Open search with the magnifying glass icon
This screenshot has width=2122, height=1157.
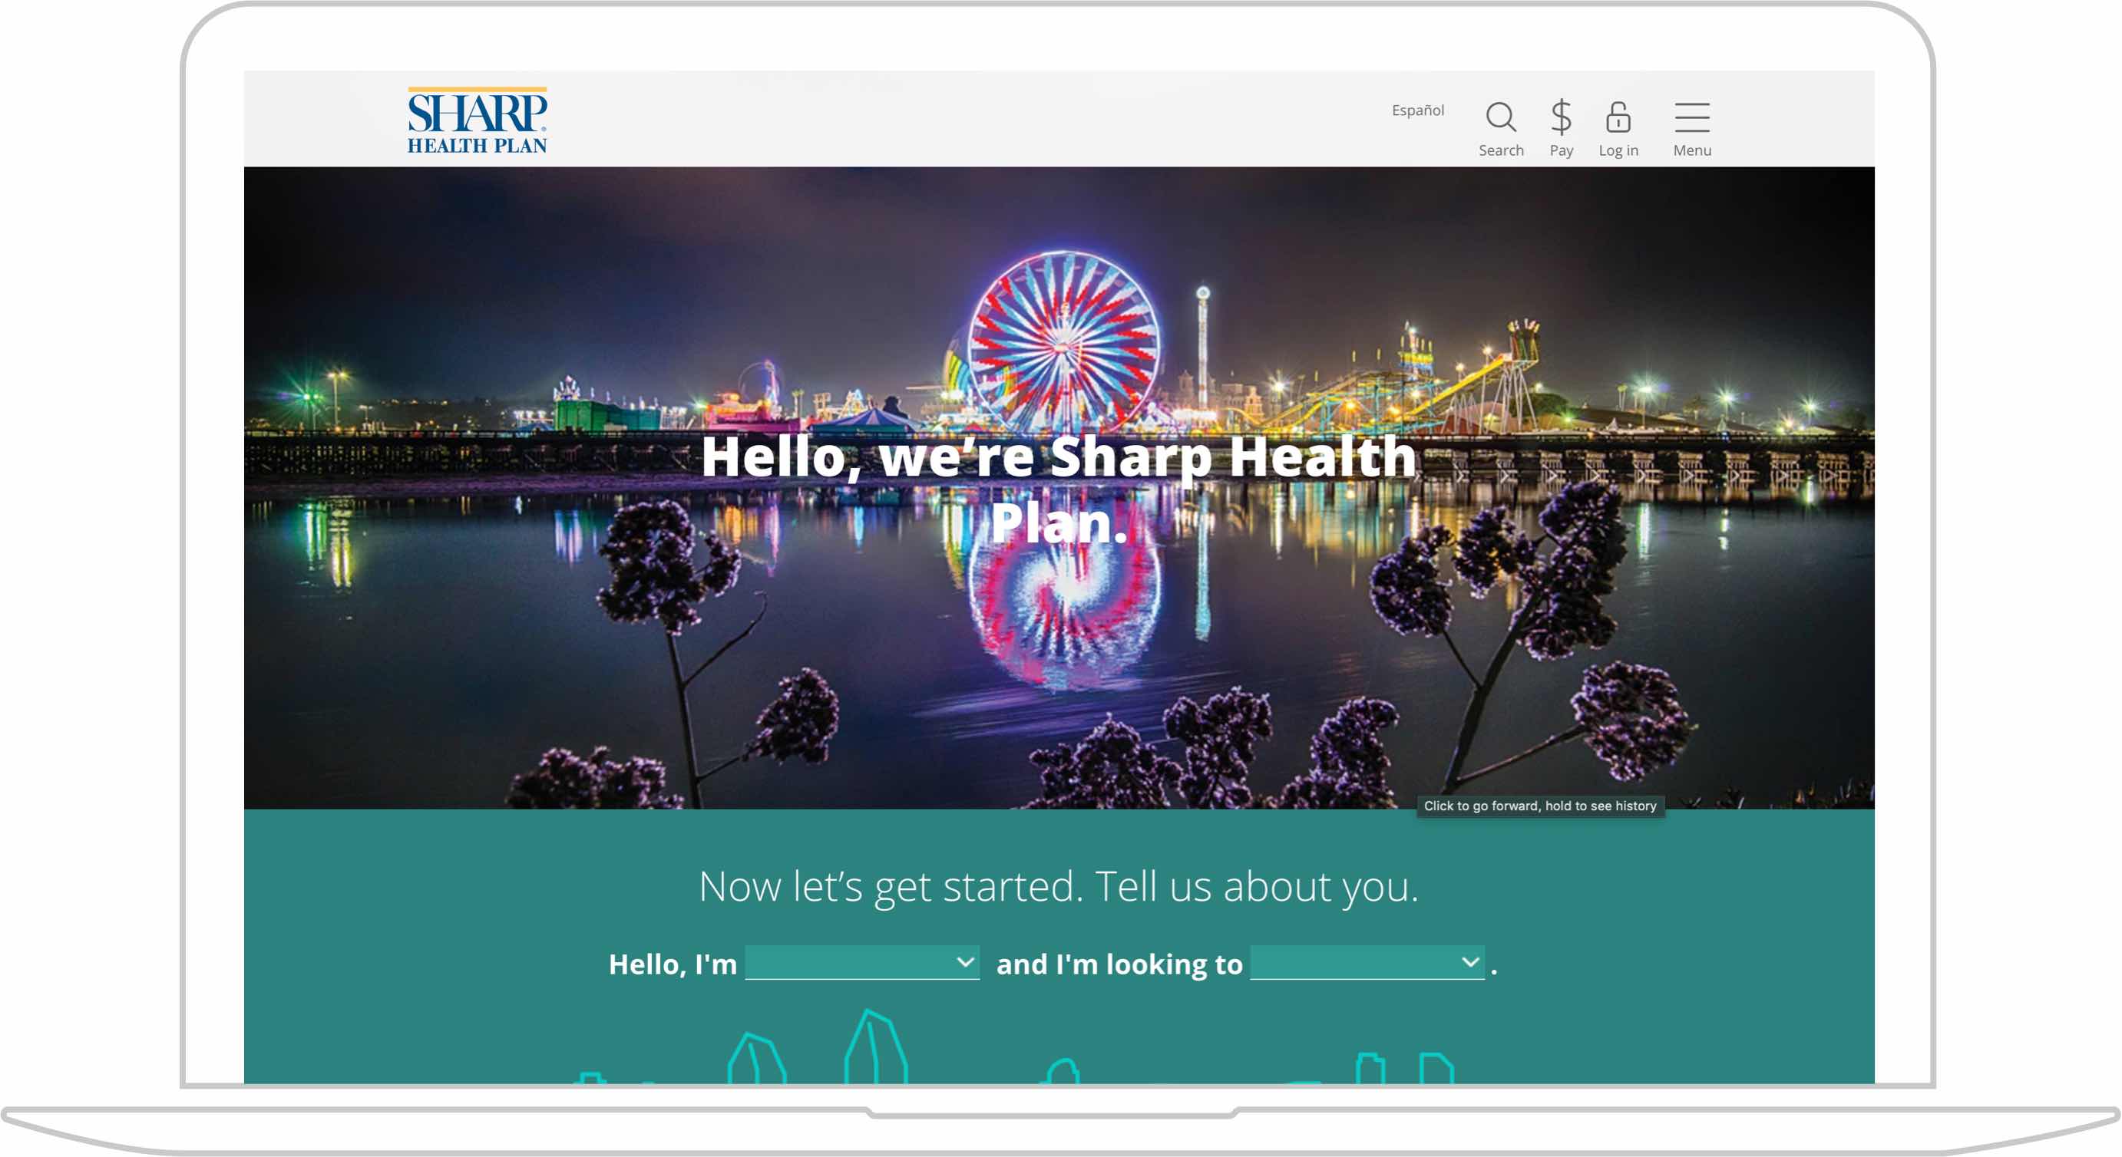1501,117
